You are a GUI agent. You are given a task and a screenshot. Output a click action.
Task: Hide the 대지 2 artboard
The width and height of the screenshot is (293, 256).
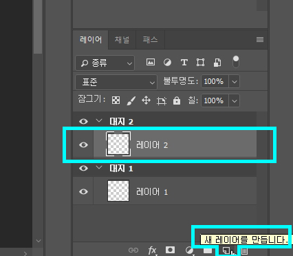coord(83,121)
